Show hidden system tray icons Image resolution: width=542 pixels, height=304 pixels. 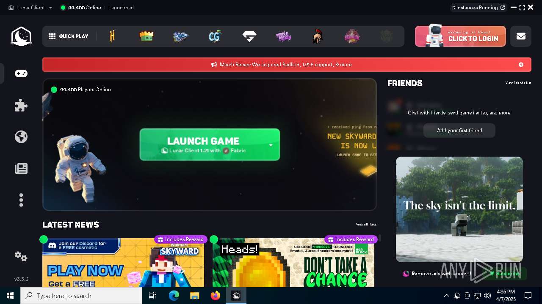[x=446, y=296]
